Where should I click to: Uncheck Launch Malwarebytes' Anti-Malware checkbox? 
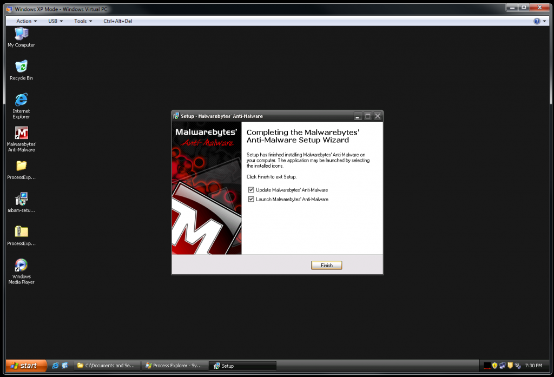(251, 199)
